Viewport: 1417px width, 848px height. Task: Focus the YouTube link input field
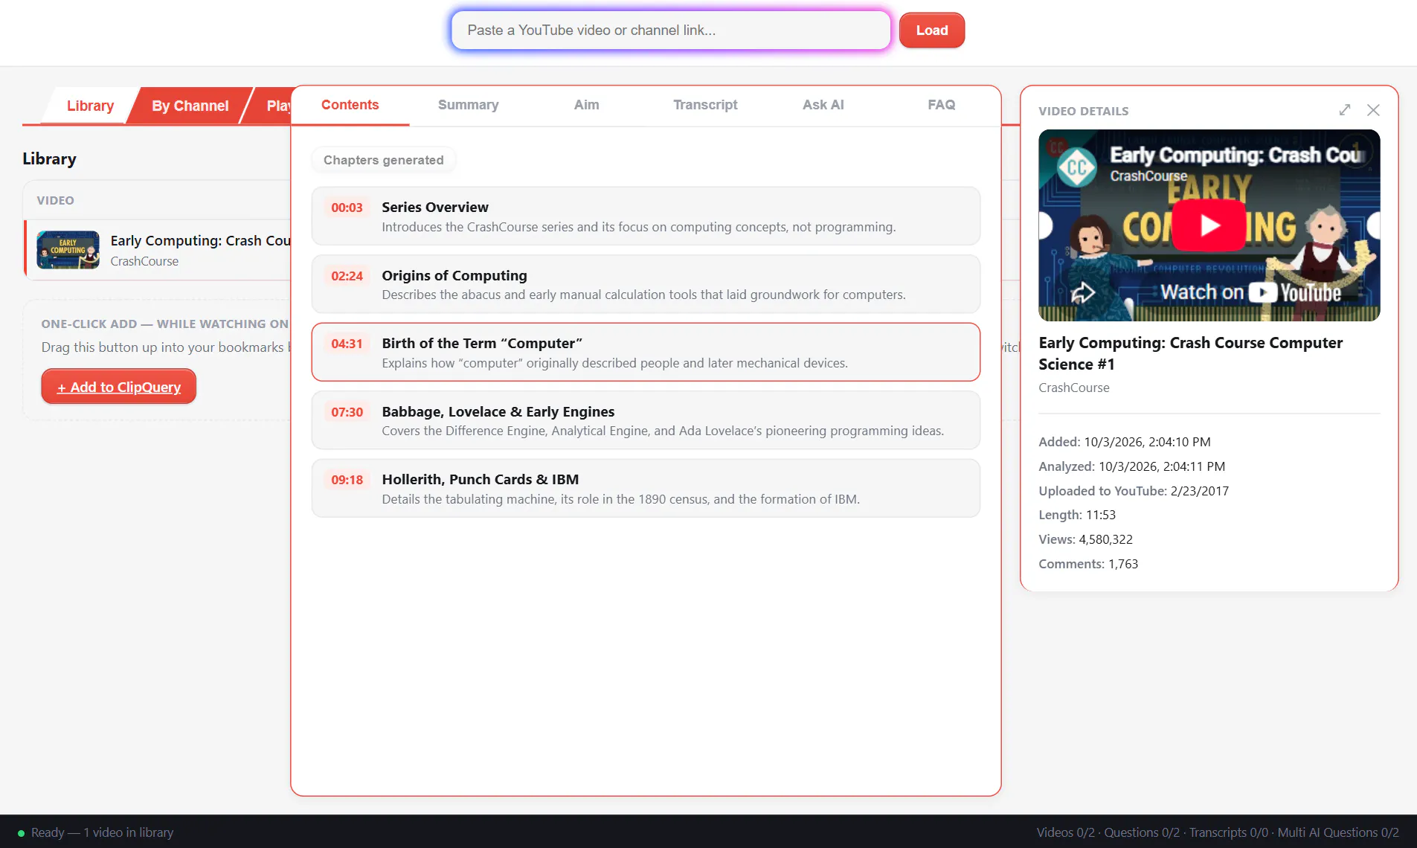point(671,30)
